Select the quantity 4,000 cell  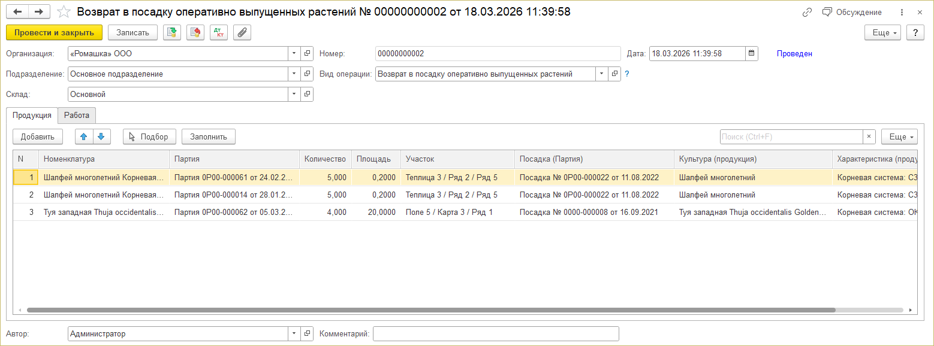[x=326, y=213]
